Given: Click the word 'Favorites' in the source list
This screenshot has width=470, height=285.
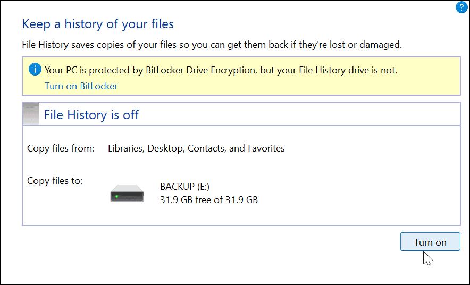Looking at the screenshot, I should pos(266,148).
